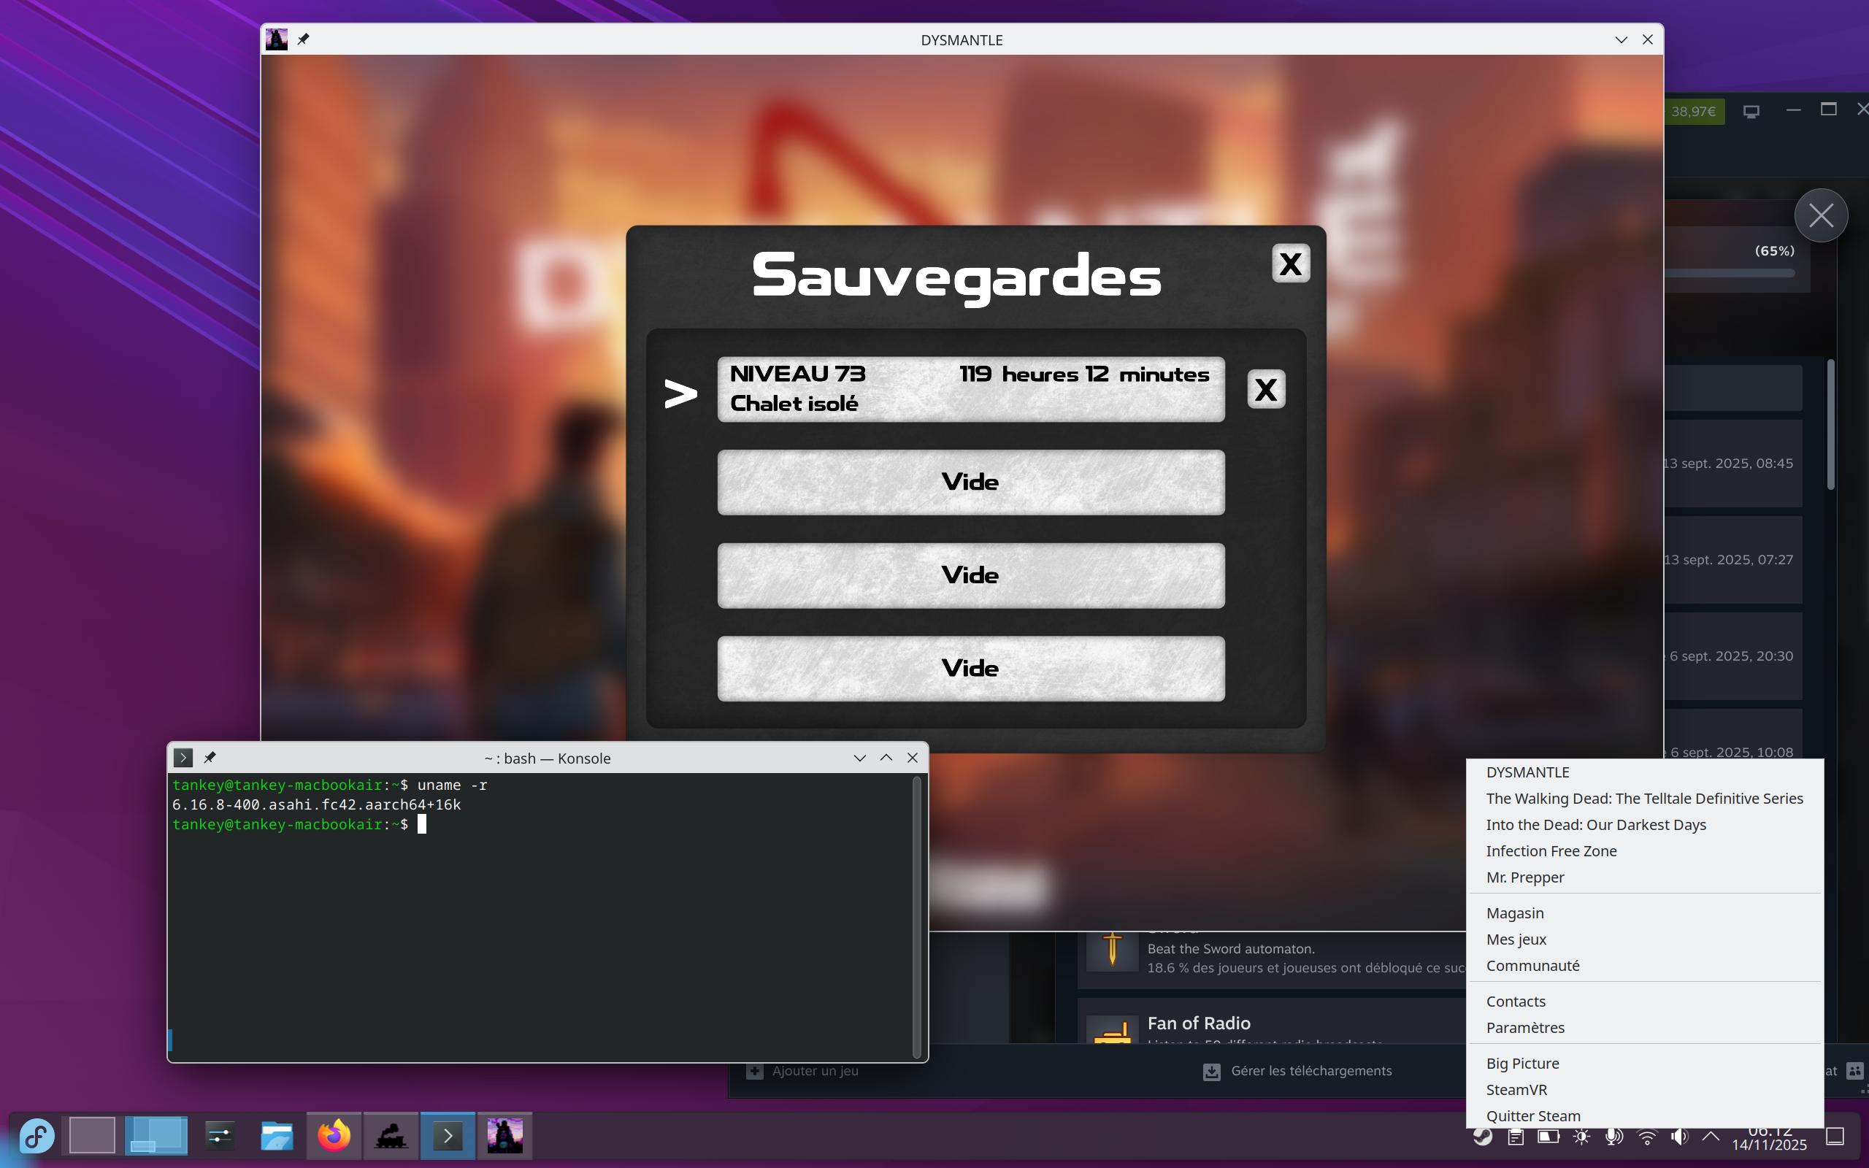Select Quitter Steam in the context menu

[x=1532, y=1115]
